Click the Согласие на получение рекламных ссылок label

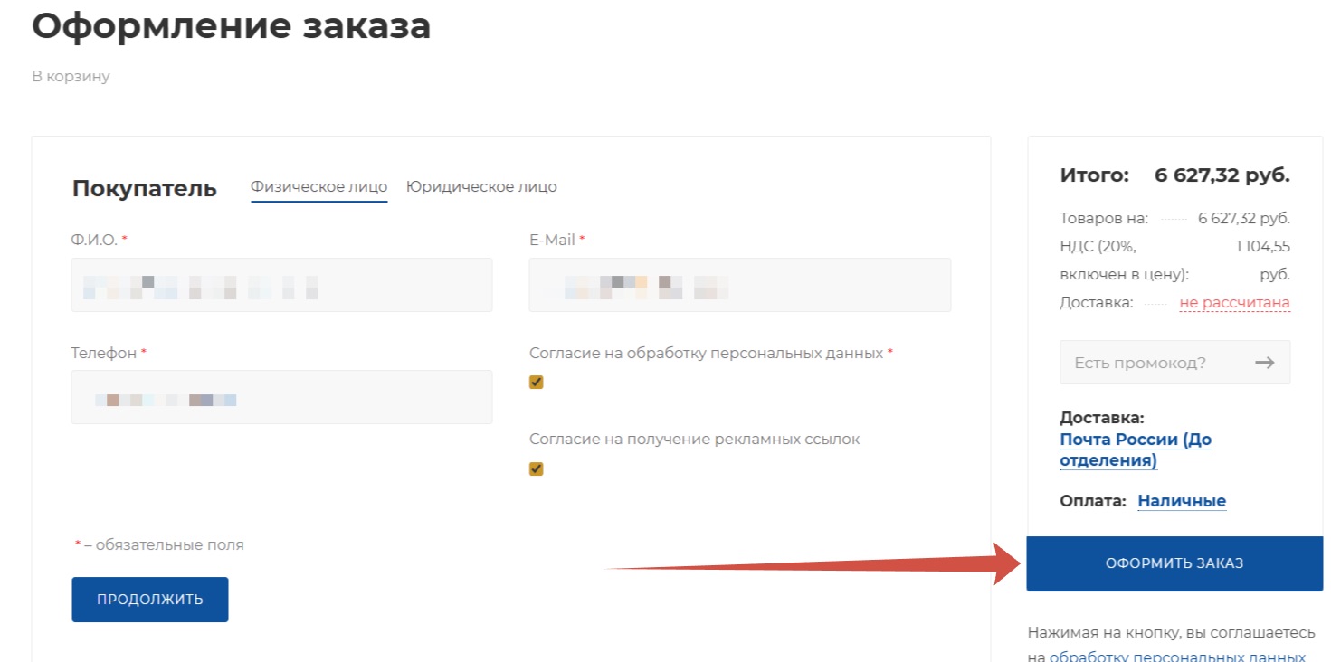694,440
